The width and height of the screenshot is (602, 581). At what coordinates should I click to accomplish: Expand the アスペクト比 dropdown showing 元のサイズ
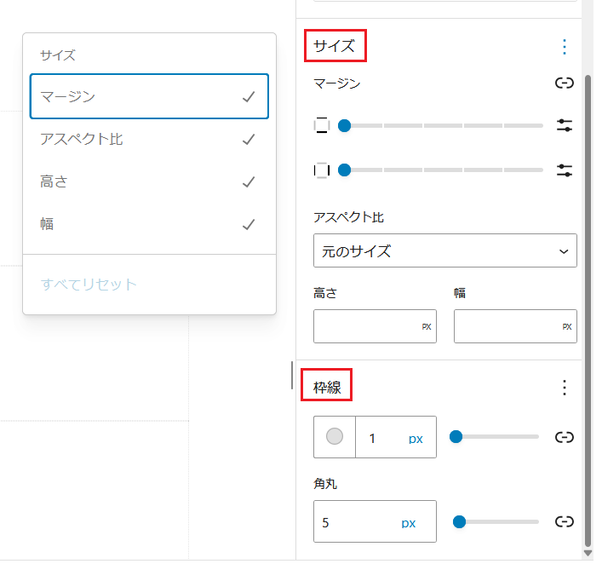coord(444,251)
